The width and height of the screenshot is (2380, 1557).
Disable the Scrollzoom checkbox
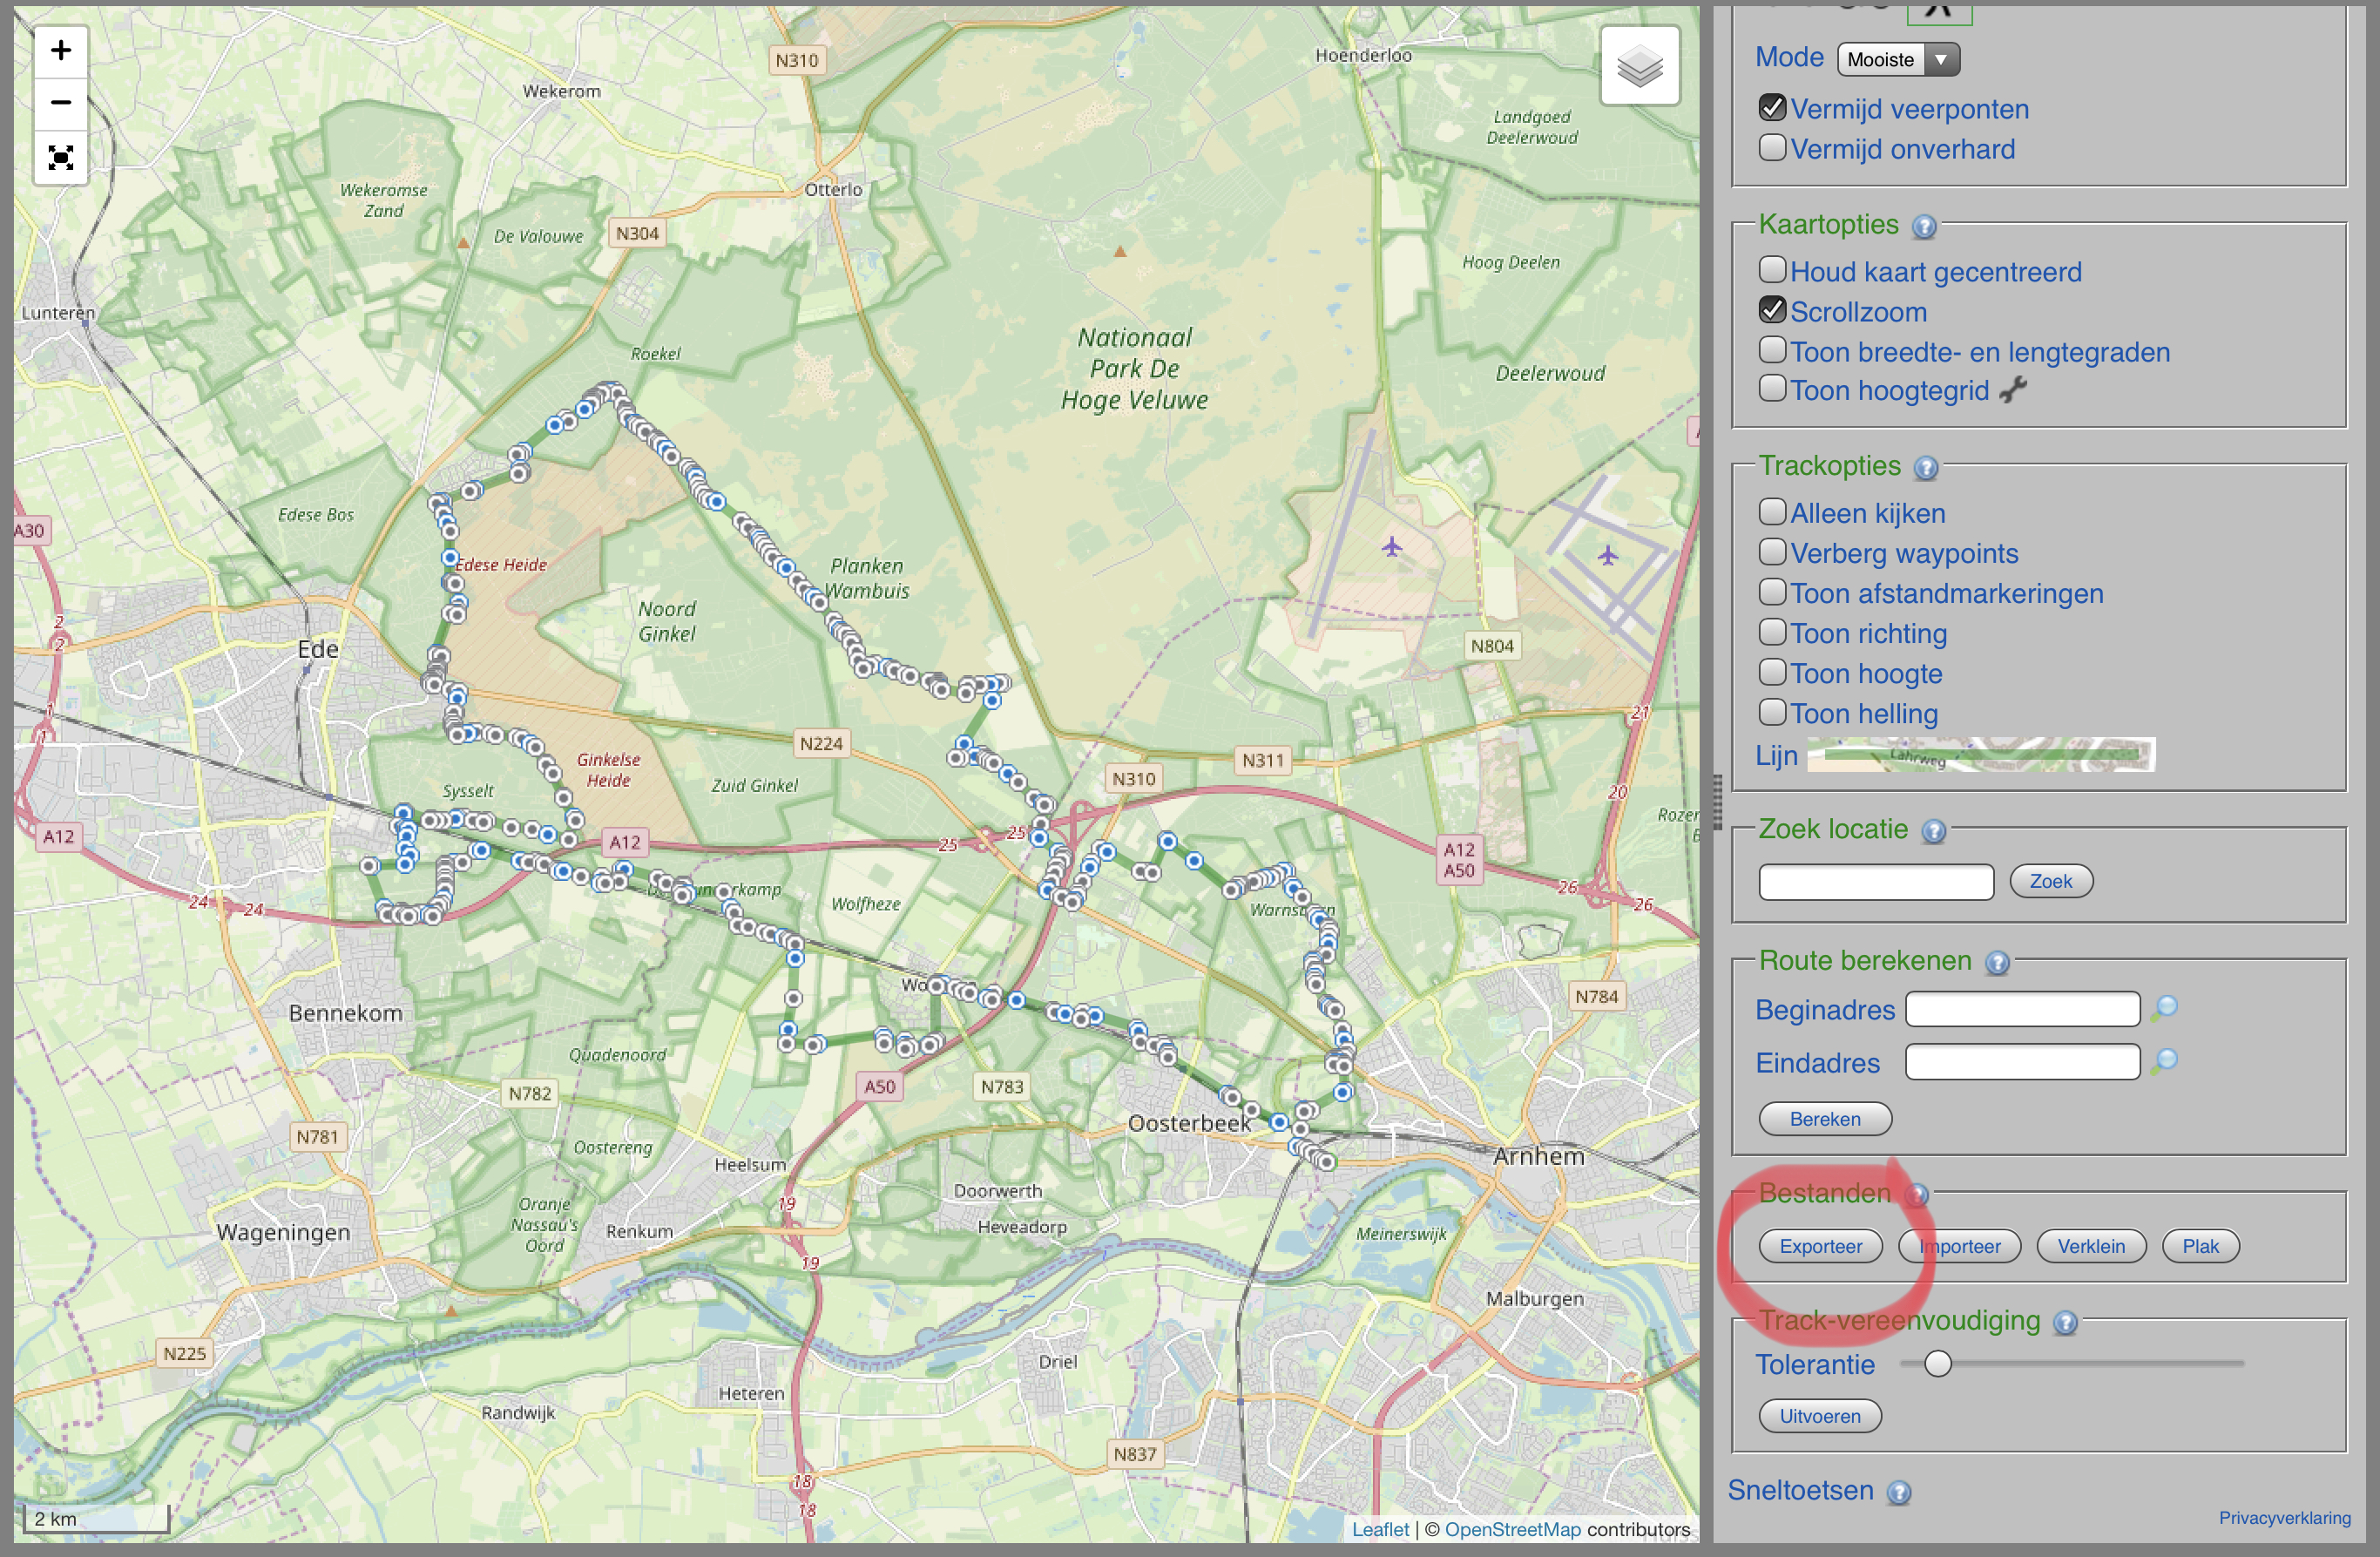pyautogui.click(x=1772, y=311)
